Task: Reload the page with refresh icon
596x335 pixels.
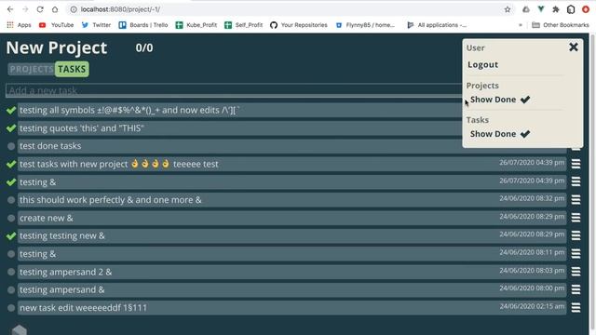Action: point(40,9)
